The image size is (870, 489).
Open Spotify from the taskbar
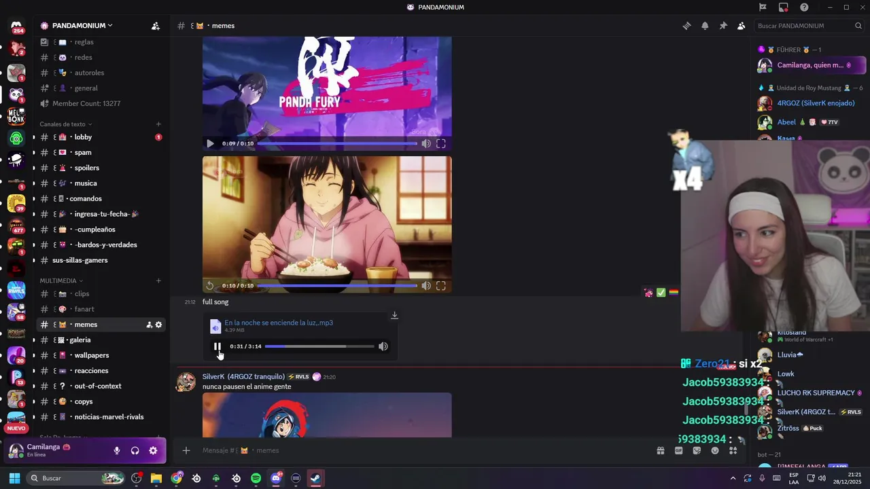(256, 478)
